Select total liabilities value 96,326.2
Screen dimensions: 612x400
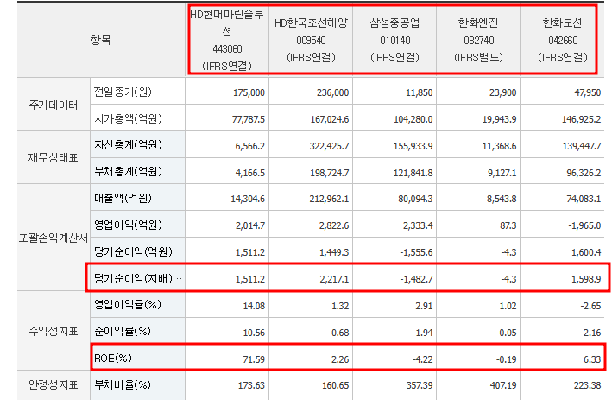click(584, 173)
